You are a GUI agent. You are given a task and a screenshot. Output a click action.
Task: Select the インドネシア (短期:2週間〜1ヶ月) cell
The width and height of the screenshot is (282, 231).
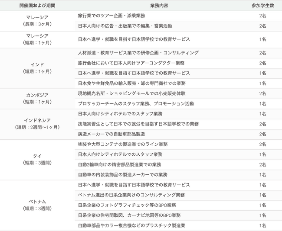(37, 124)
